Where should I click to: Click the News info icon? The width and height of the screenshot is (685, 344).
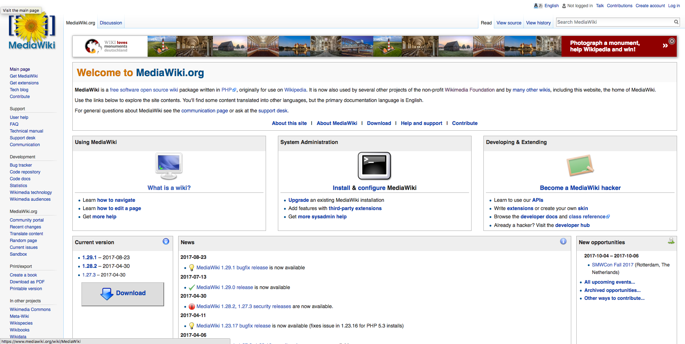tap(563, 242)
